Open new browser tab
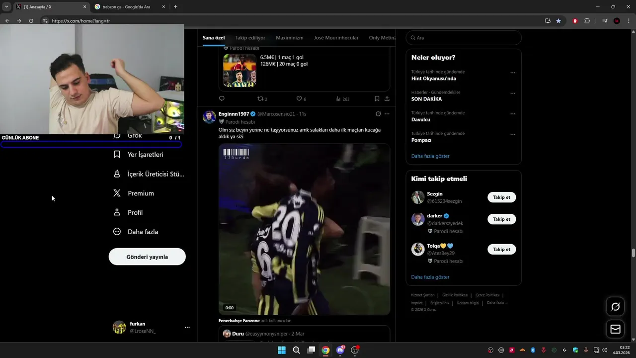The height and width of the screenshot is (358, 636). [x=175, y=7]
